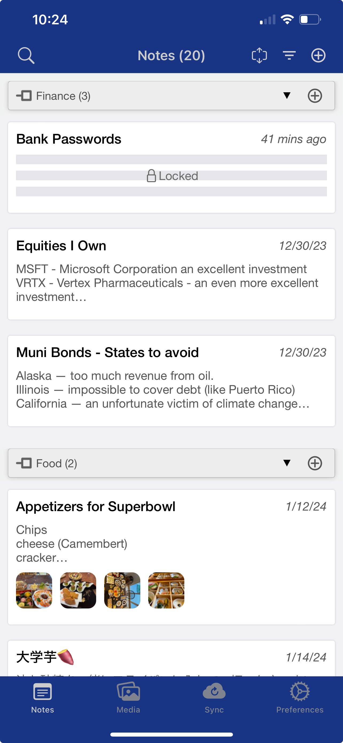Tap the expand/collapse all folders icon
The height and width of the screenshot is (743, 343).
coord(259,55)
